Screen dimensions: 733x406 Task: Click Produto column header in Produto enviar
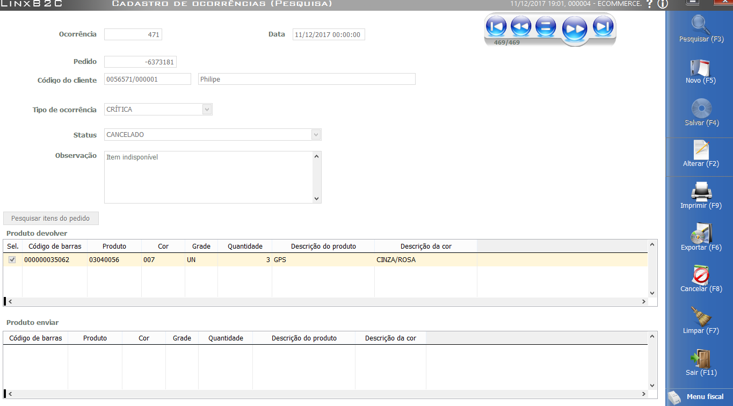coord(95,338)
